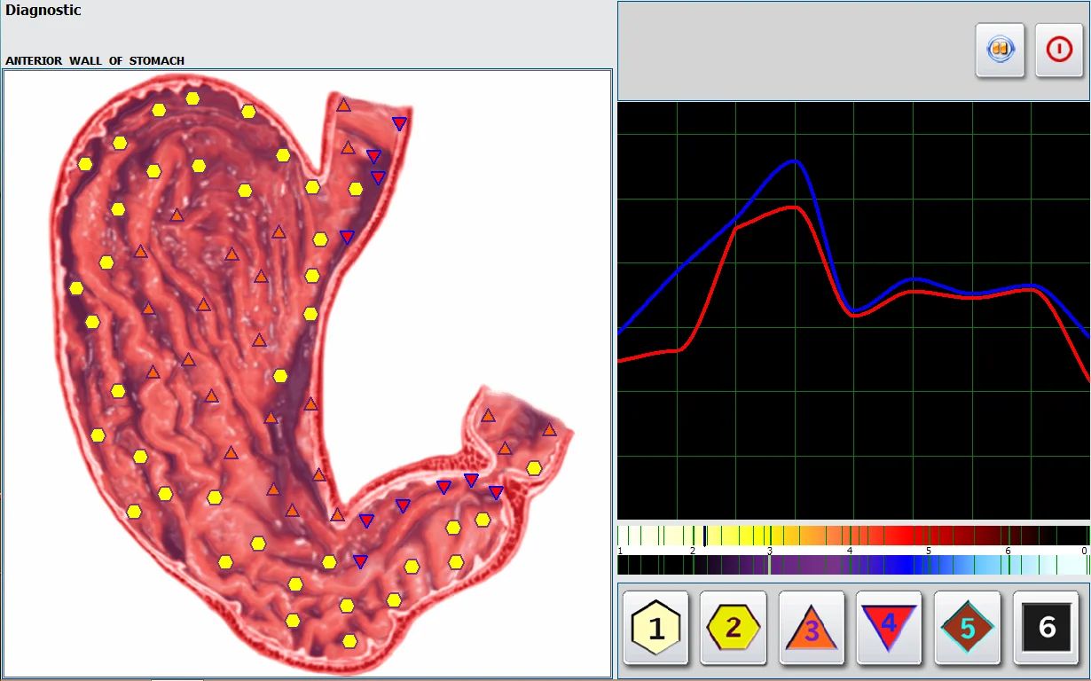The image size is (1091, 681).
Task: Select level 1 pale hexagon marker button
Action: [x=655, y=629]
